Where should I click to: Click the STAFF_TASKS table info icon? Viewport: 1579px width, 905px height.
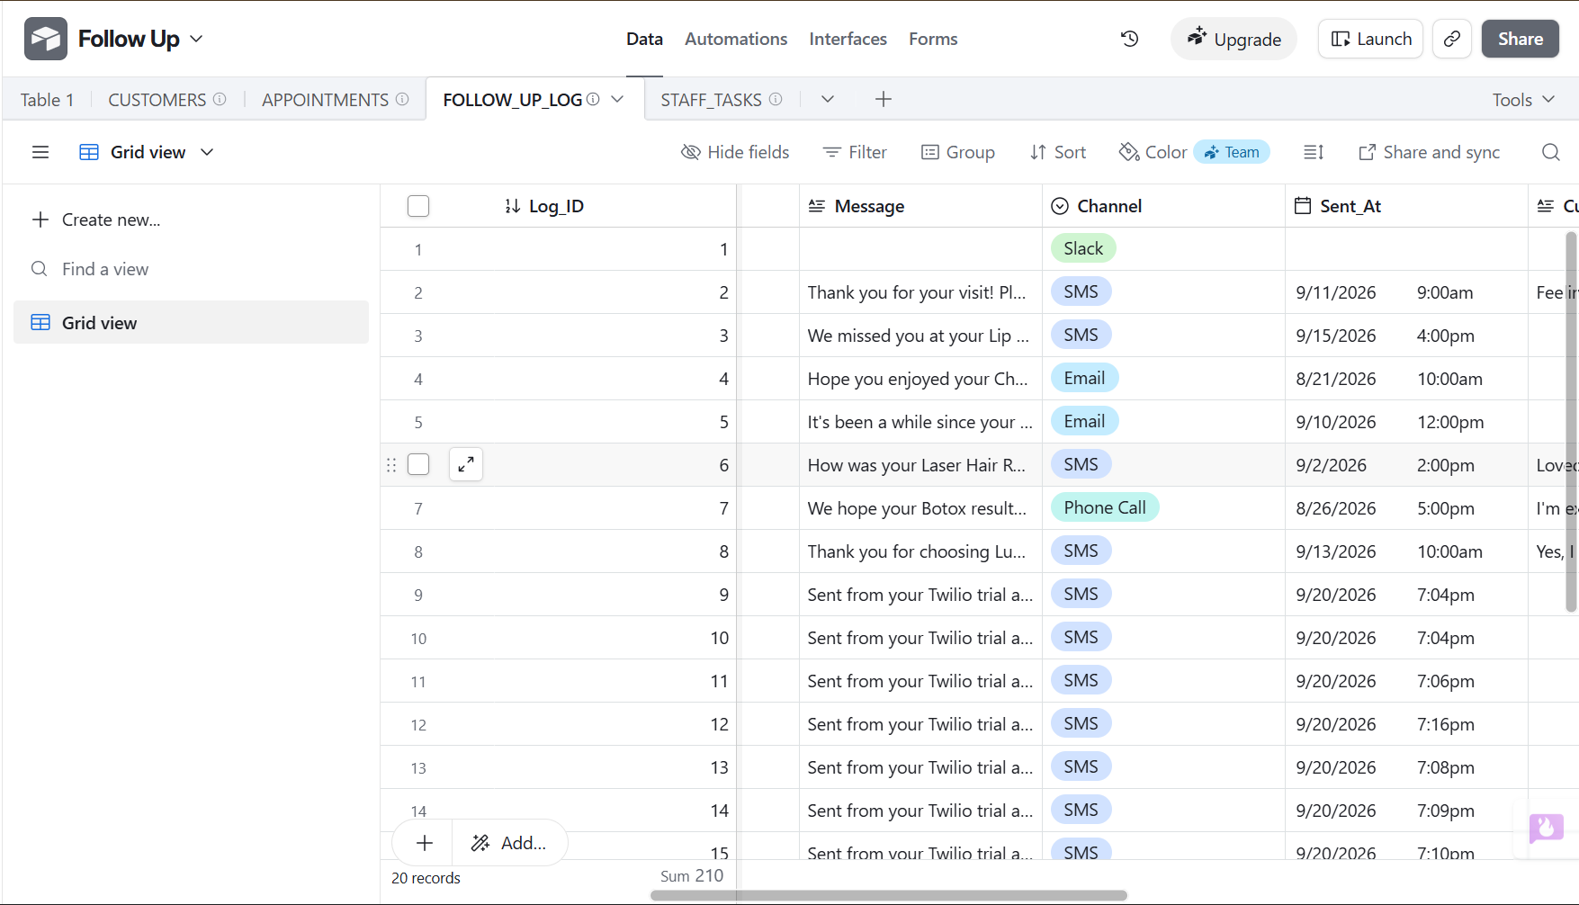click(x=776, y=99)
